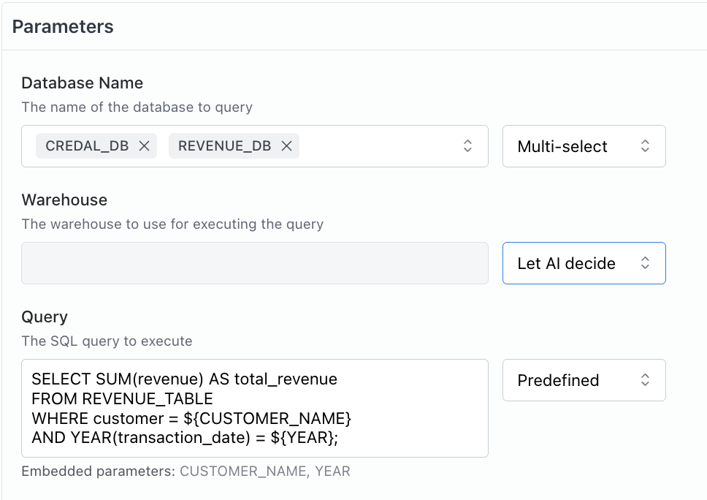Select the REVENUE_DB tag label
707x500 pixels.
(224, 146)
